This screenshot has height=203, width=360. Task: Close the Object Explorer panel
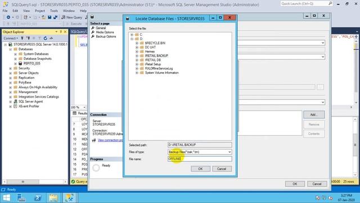point(65,32)
